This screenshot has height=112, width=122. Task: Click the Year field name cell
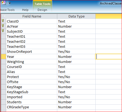[31, 57]
